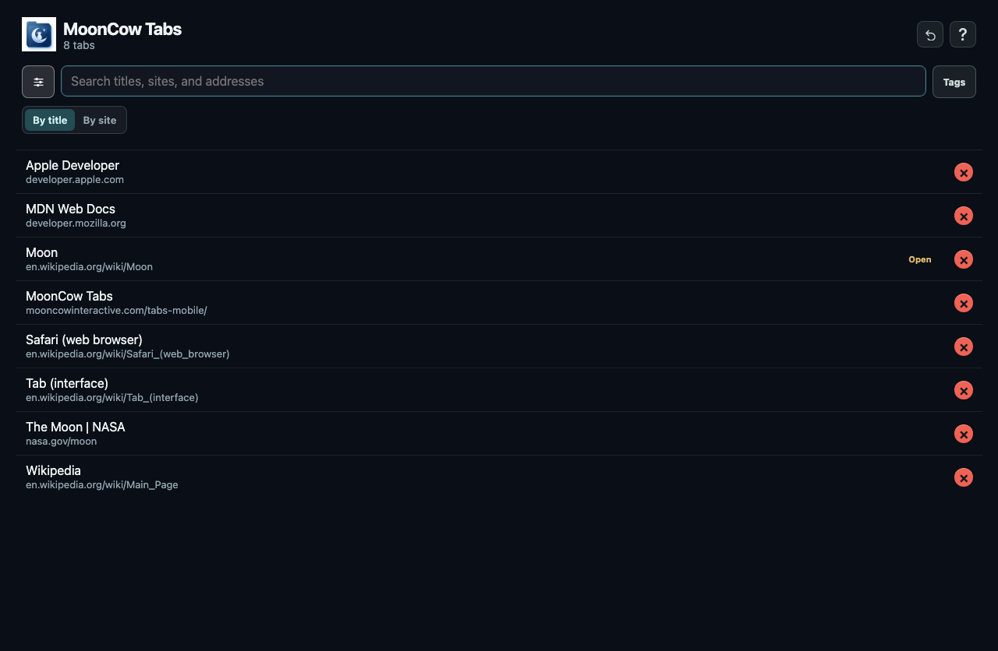The width and height of the screenshot is (998, 651).
Task: Click the 8 tabs count label
Action: coord(79,45)
